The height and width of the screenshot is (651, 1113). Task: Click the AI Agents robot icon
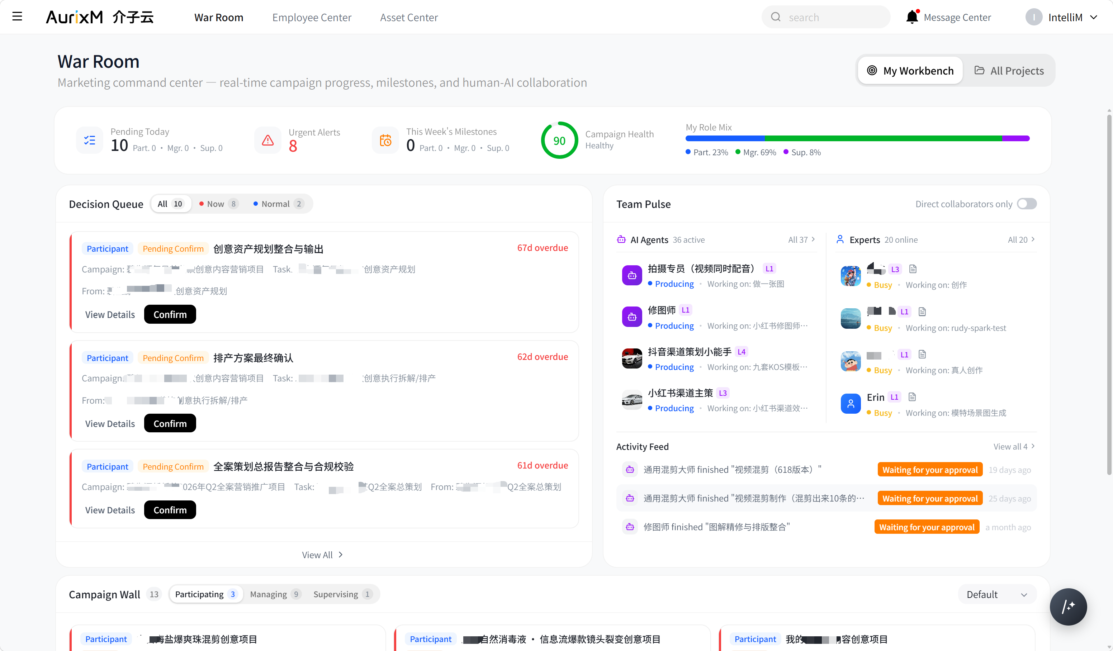click(621, 239)
